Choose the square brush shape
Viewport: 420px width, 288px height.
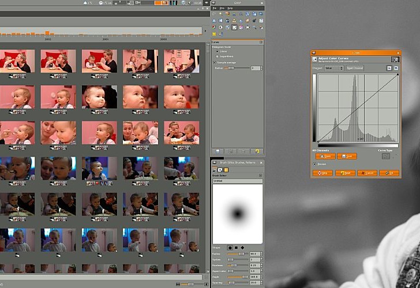(236, 247)
